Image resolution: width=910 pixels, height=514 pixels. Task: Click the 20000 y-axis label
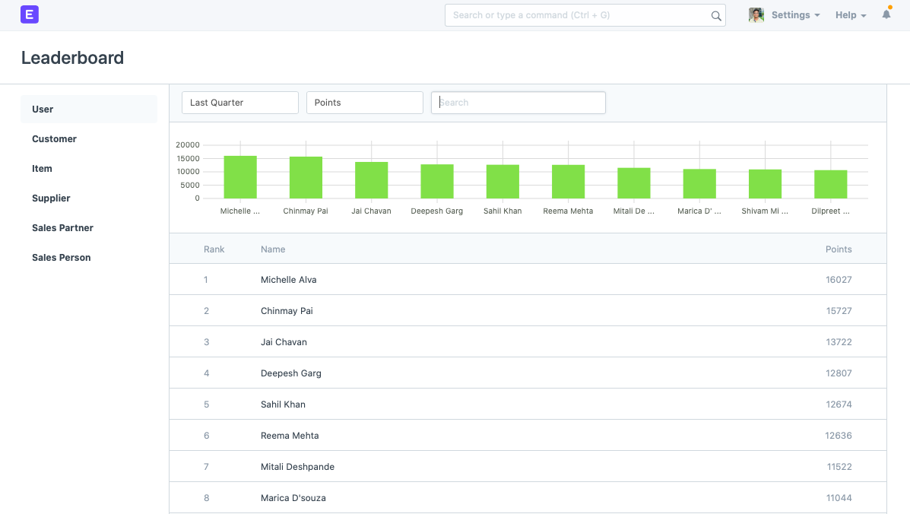pyautogui.click(x=188, y=145)
